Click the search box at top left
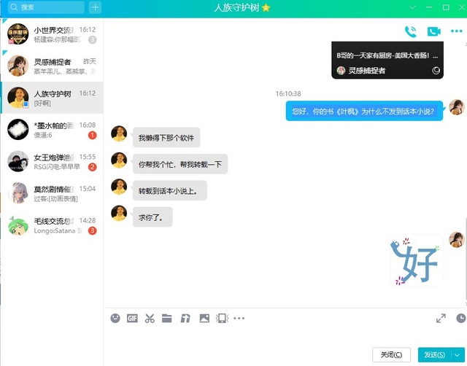This screenshot has height=366, width=467. pyautogui.click(x=44, y=7)
